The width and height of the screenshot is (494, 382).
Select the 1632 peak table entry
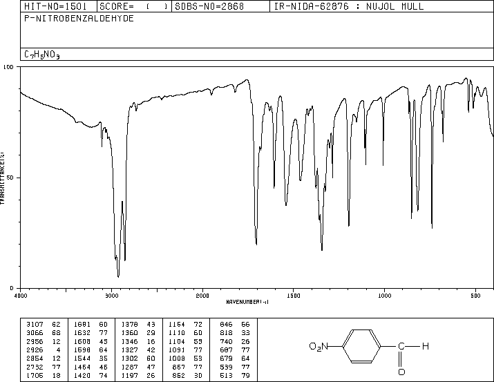[91, 333]
